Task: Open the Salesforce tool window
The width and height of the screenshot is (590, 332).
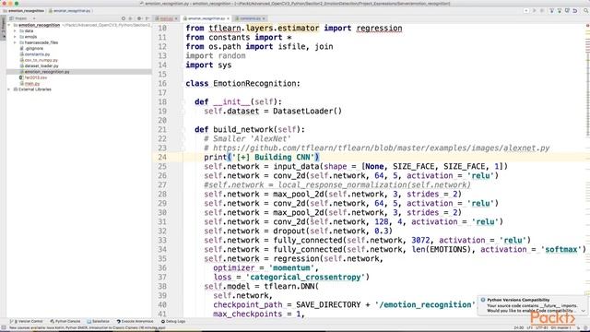Action: [x=99, y=322]
